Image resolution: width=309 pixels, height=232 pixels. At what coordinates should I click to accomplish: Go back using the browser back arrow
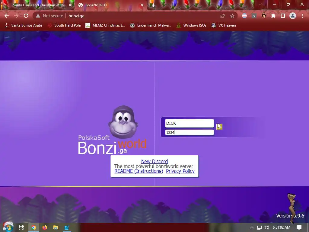point(7,16)
